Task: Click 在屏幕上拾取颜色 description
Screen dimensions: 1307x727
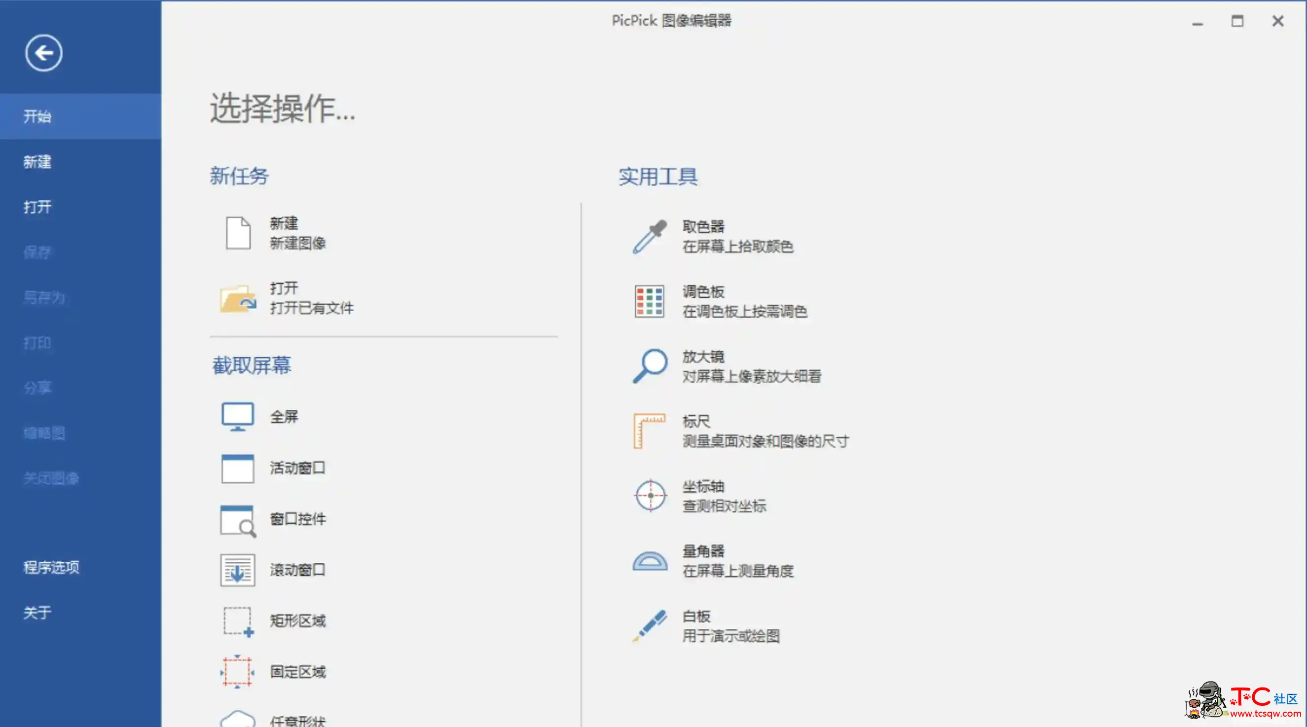Action: [x=738, y=247]
